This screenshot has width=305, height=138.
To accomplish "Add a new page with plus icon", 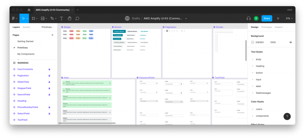I will point(52,35).
